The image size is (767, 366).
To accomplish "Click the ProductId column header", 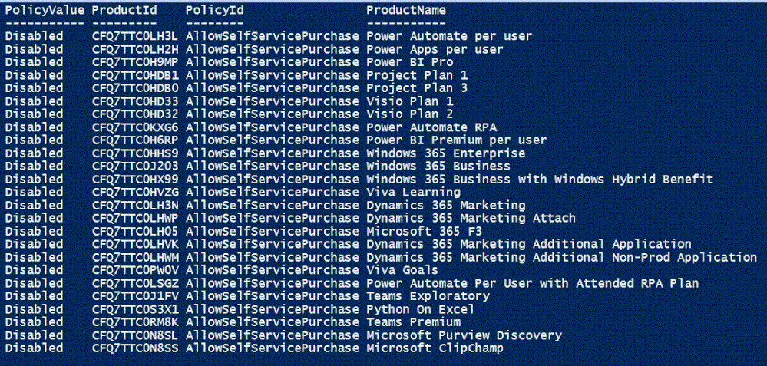I will click(124, 10).
